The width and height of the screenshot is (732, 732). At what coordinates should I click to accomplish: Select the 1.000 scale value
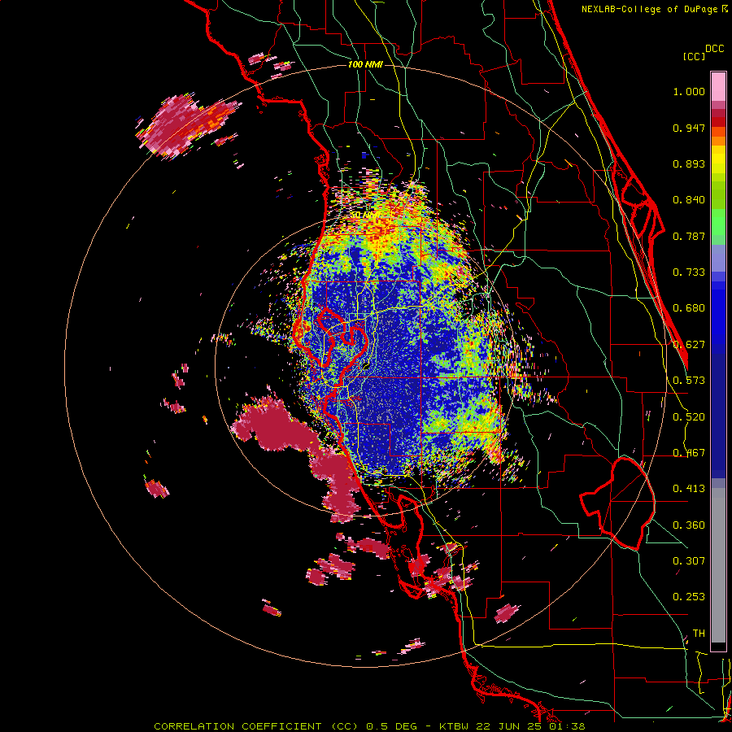pyautogui.click(x=689, y=91)
